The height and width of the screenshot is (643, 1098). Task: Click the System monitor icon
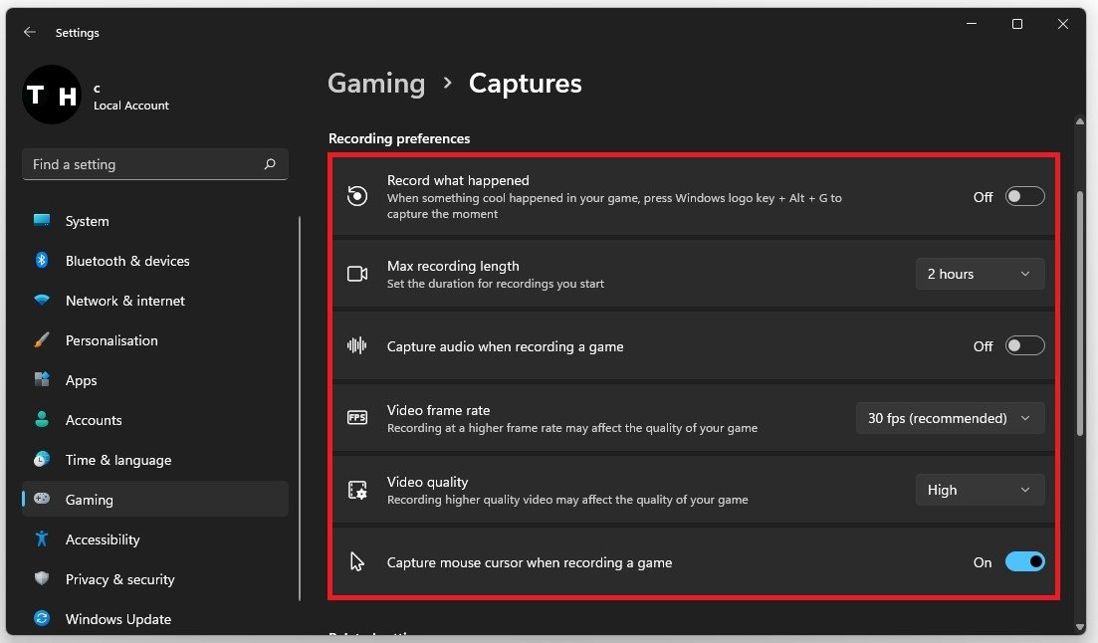tap(42, 221)
